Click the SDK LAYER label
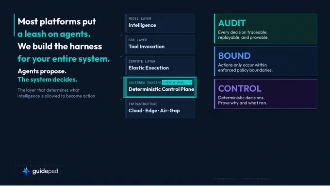 click(x=138, y=40)
